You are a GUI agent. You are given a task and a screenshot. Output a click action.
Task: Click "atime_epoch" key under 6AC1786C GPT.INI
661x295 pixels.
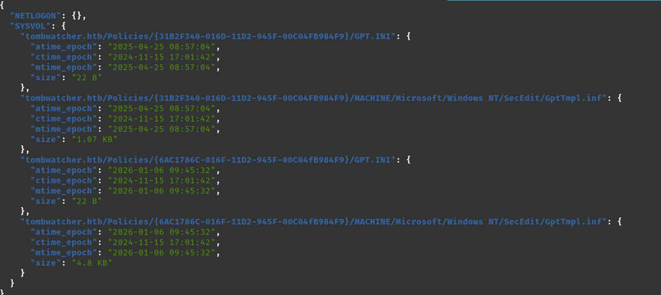(x=63, y=170)
